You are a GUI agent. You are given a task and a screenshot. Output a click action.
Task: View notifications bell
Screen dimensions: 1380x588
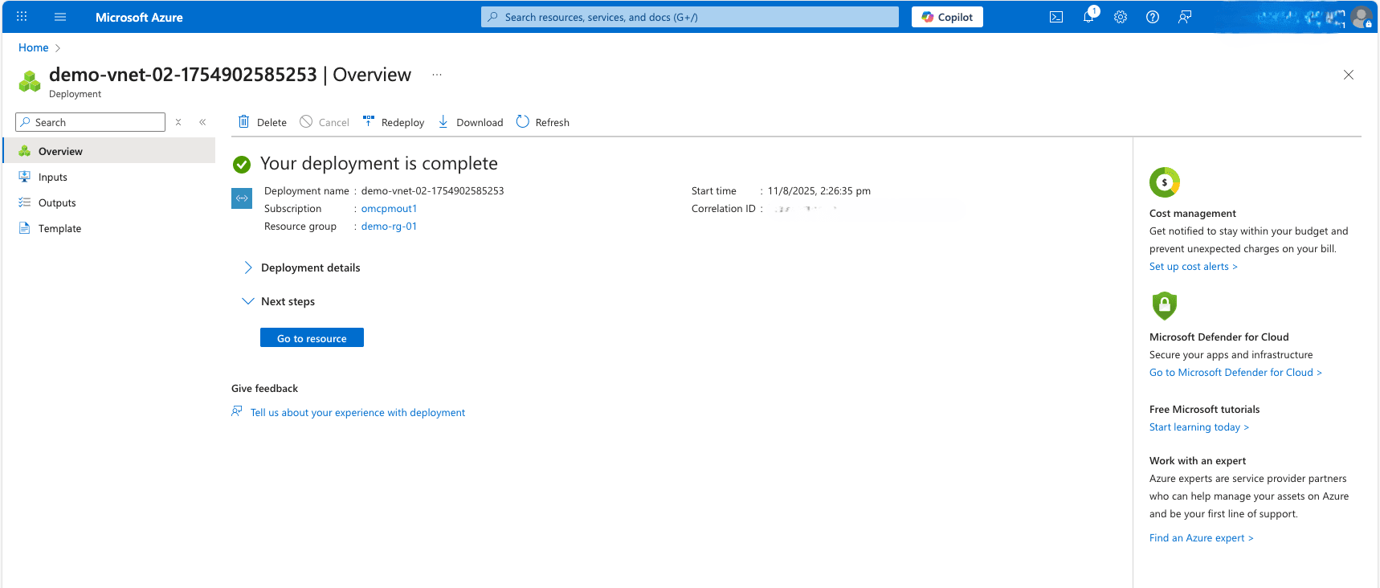(x=1088, y=17)
